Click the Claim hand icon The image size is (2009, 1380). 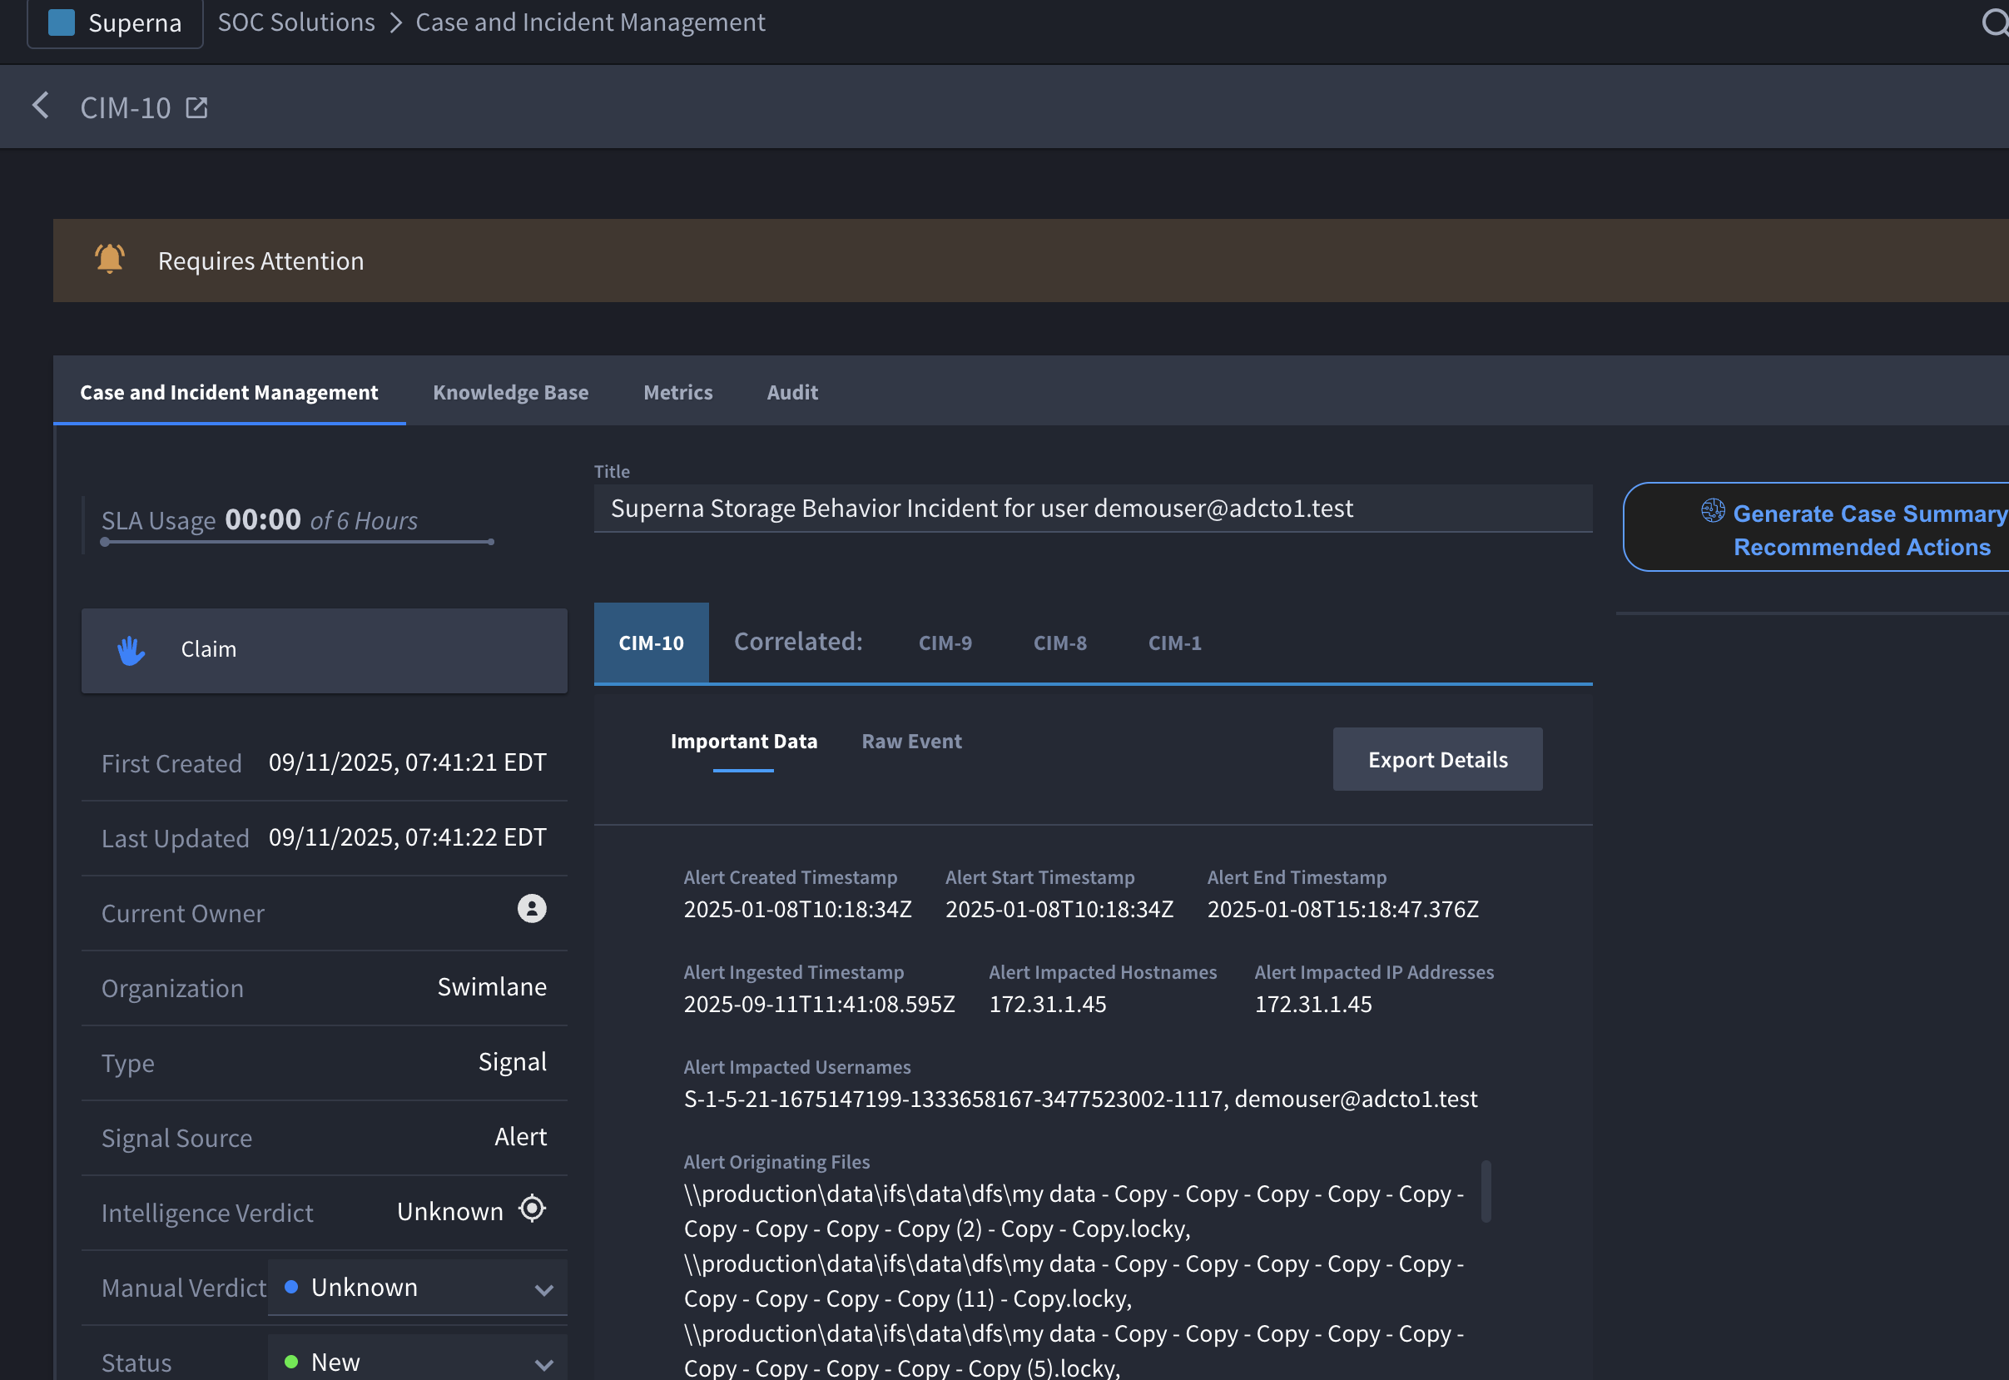tap(131, 650)
